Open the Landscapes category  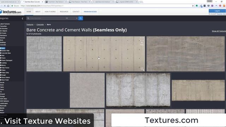coord(4,103)
